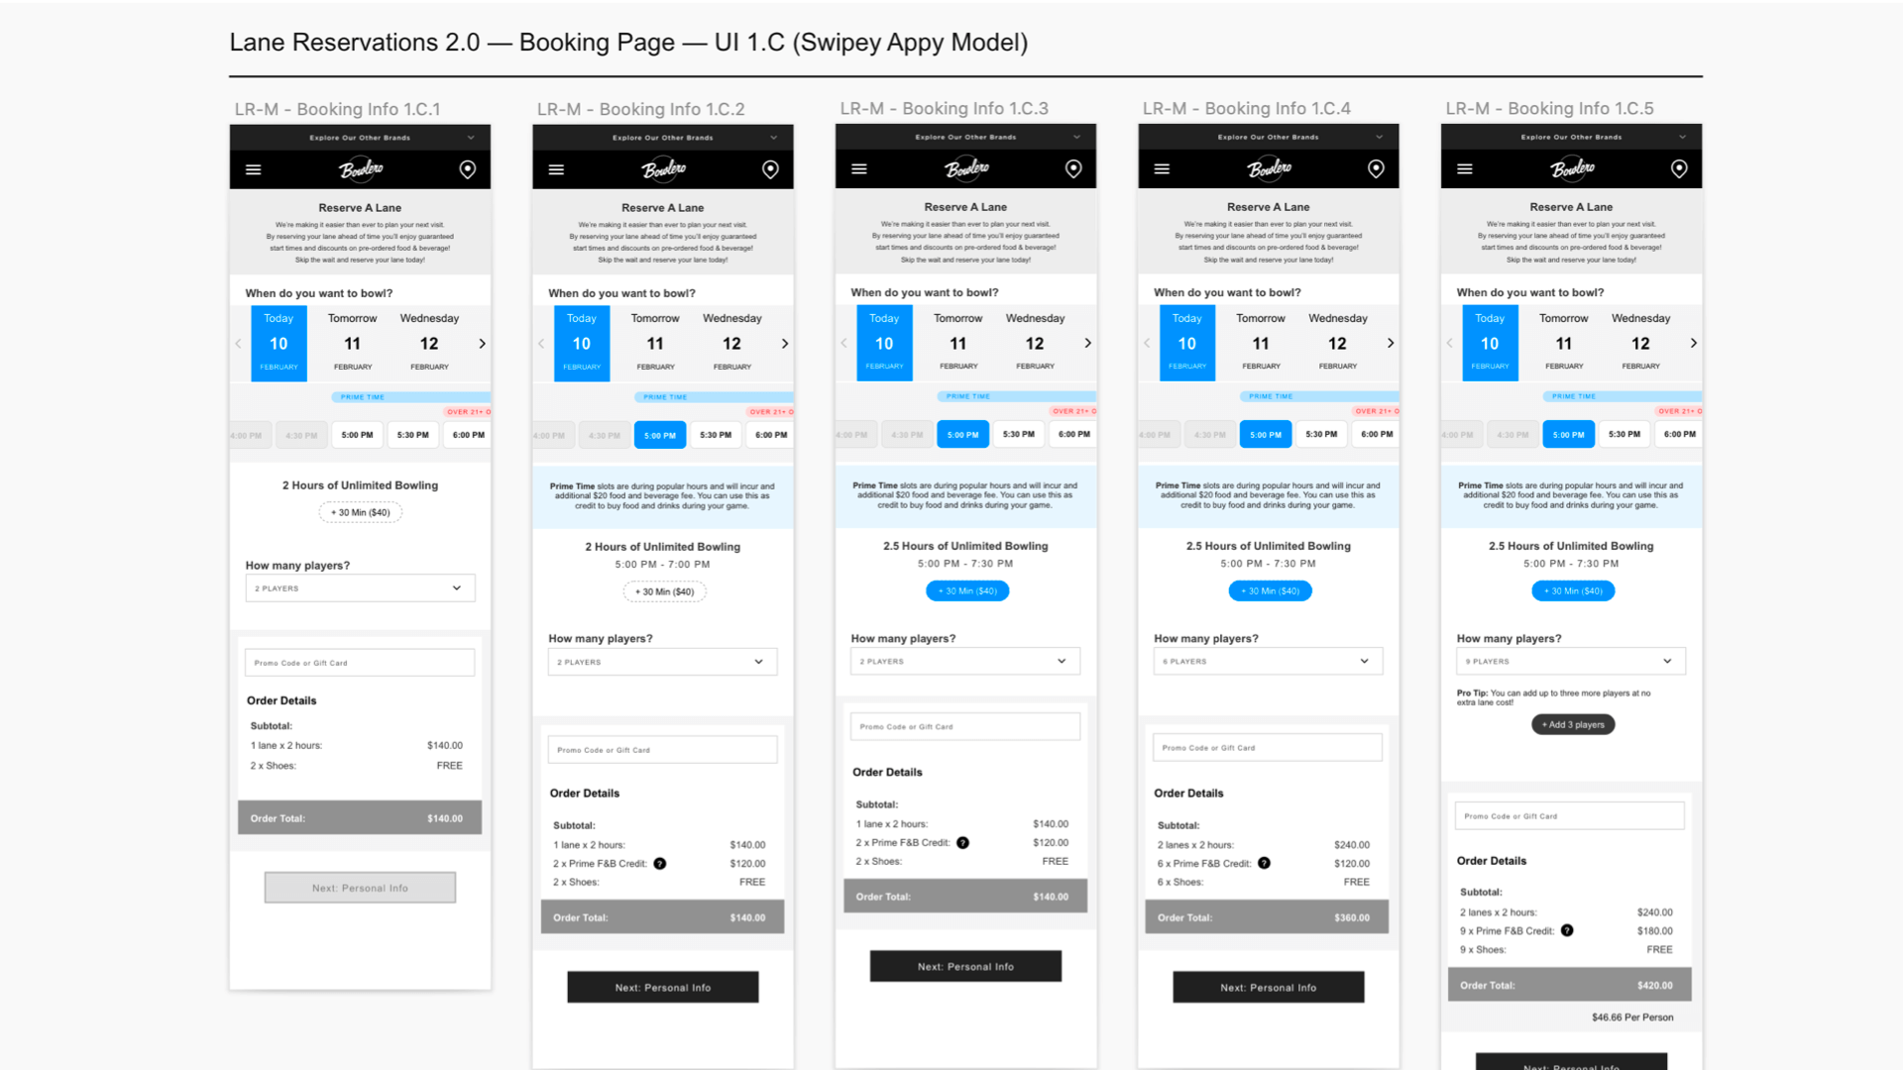The image size is (1903, 1070).
Task: Select Tomorrow 11 date tab in 1.C.2
Action: (655, 343)
